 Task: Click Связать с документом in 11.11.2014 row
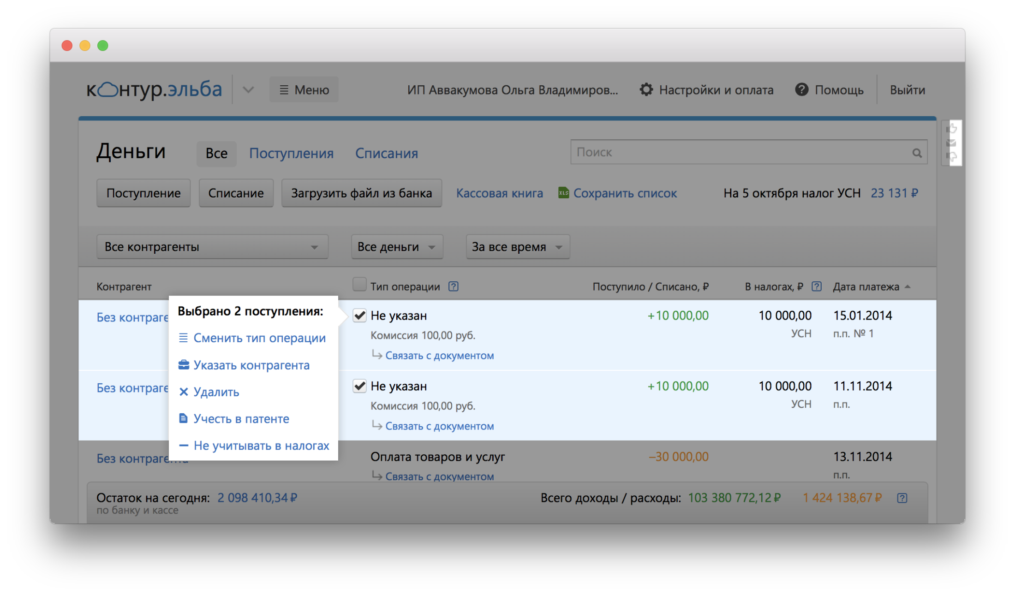coord(439,426)
